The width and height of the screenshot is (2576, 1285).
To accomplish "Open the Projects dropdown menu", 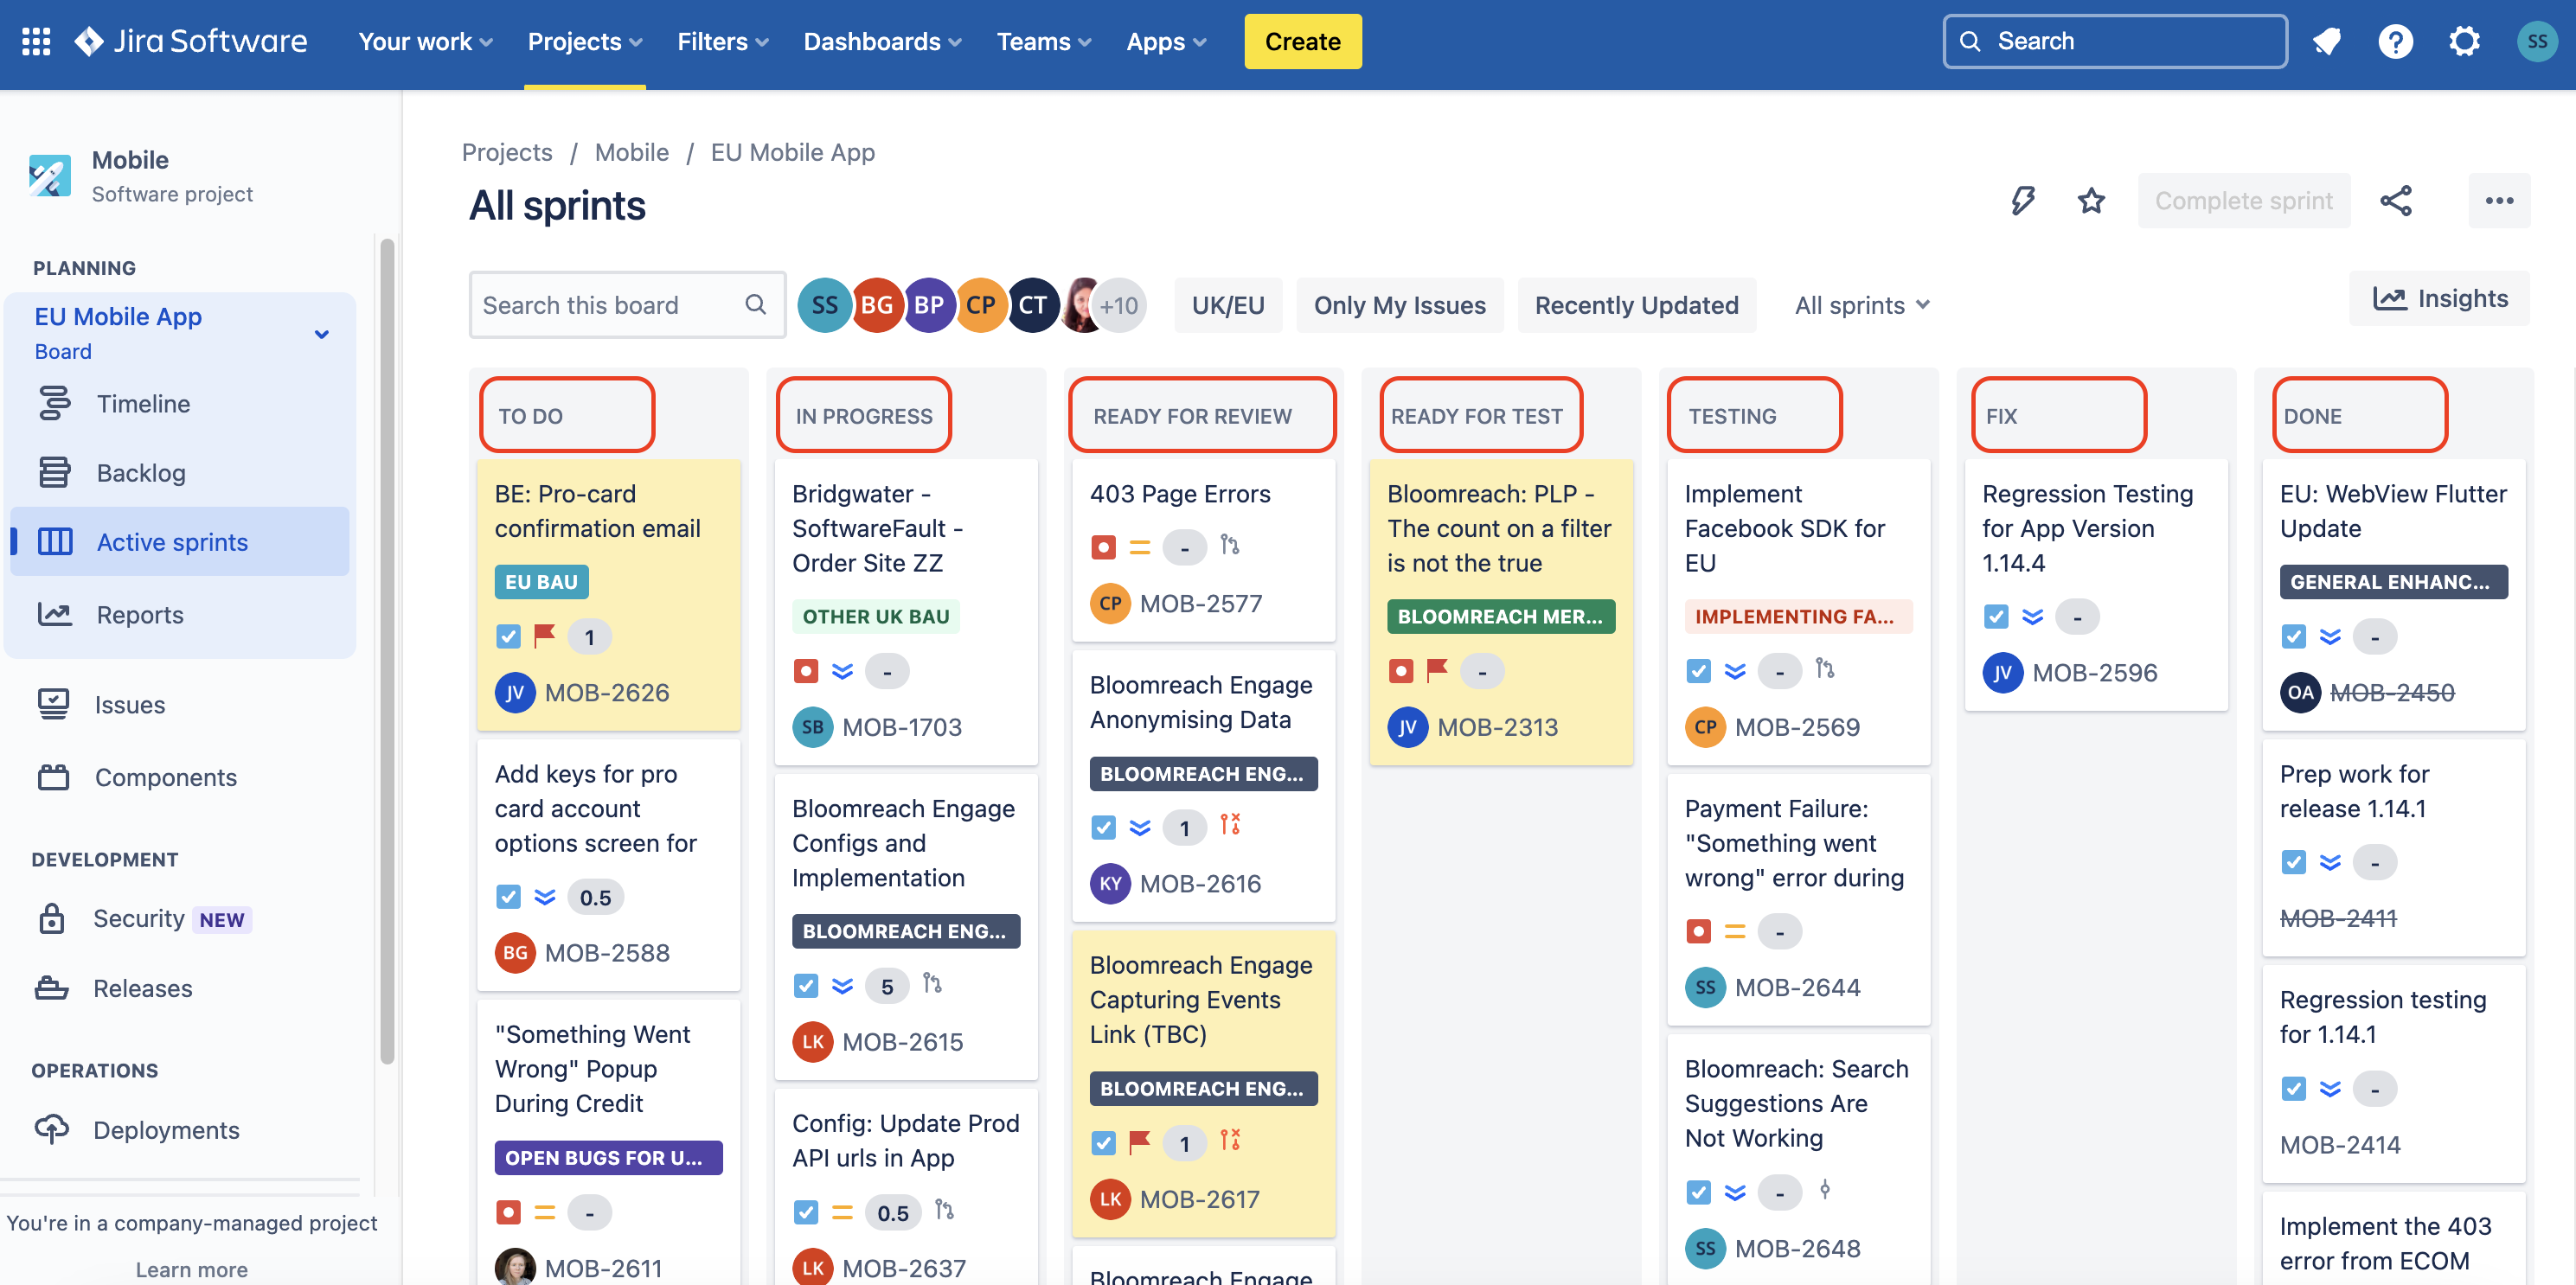I will [x=584, y=41].
